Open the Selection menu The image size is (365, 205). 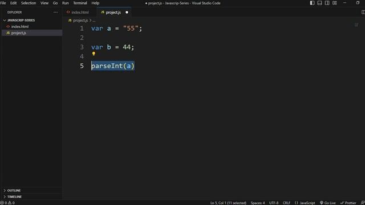(x=29, y=3)
